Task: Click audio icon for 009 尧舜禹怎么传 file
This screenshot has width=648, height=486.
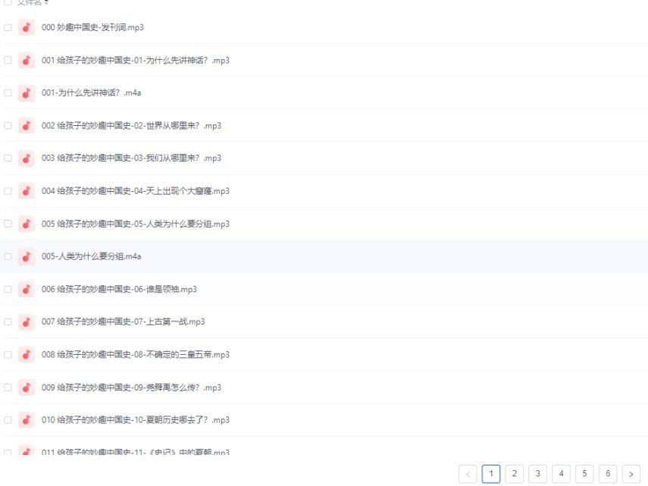Action: [x=27, y=387]
